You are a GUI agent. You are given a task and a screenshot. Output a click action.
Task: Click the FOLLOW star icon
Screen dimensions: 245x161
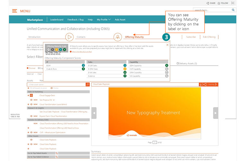pyautogui.click(x=219, y=3)
